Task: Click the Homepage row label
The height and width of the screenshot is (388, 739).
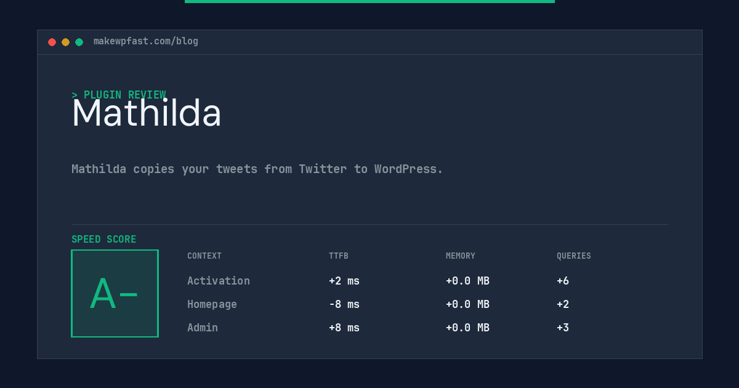Action: [212, 304]
